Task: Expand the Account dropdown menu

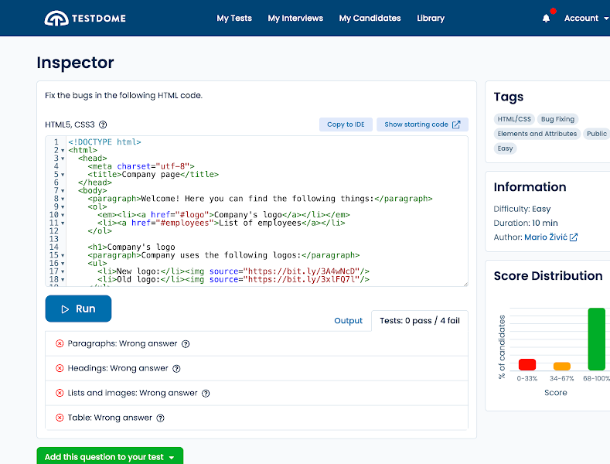Action: [x=585, y=19]
